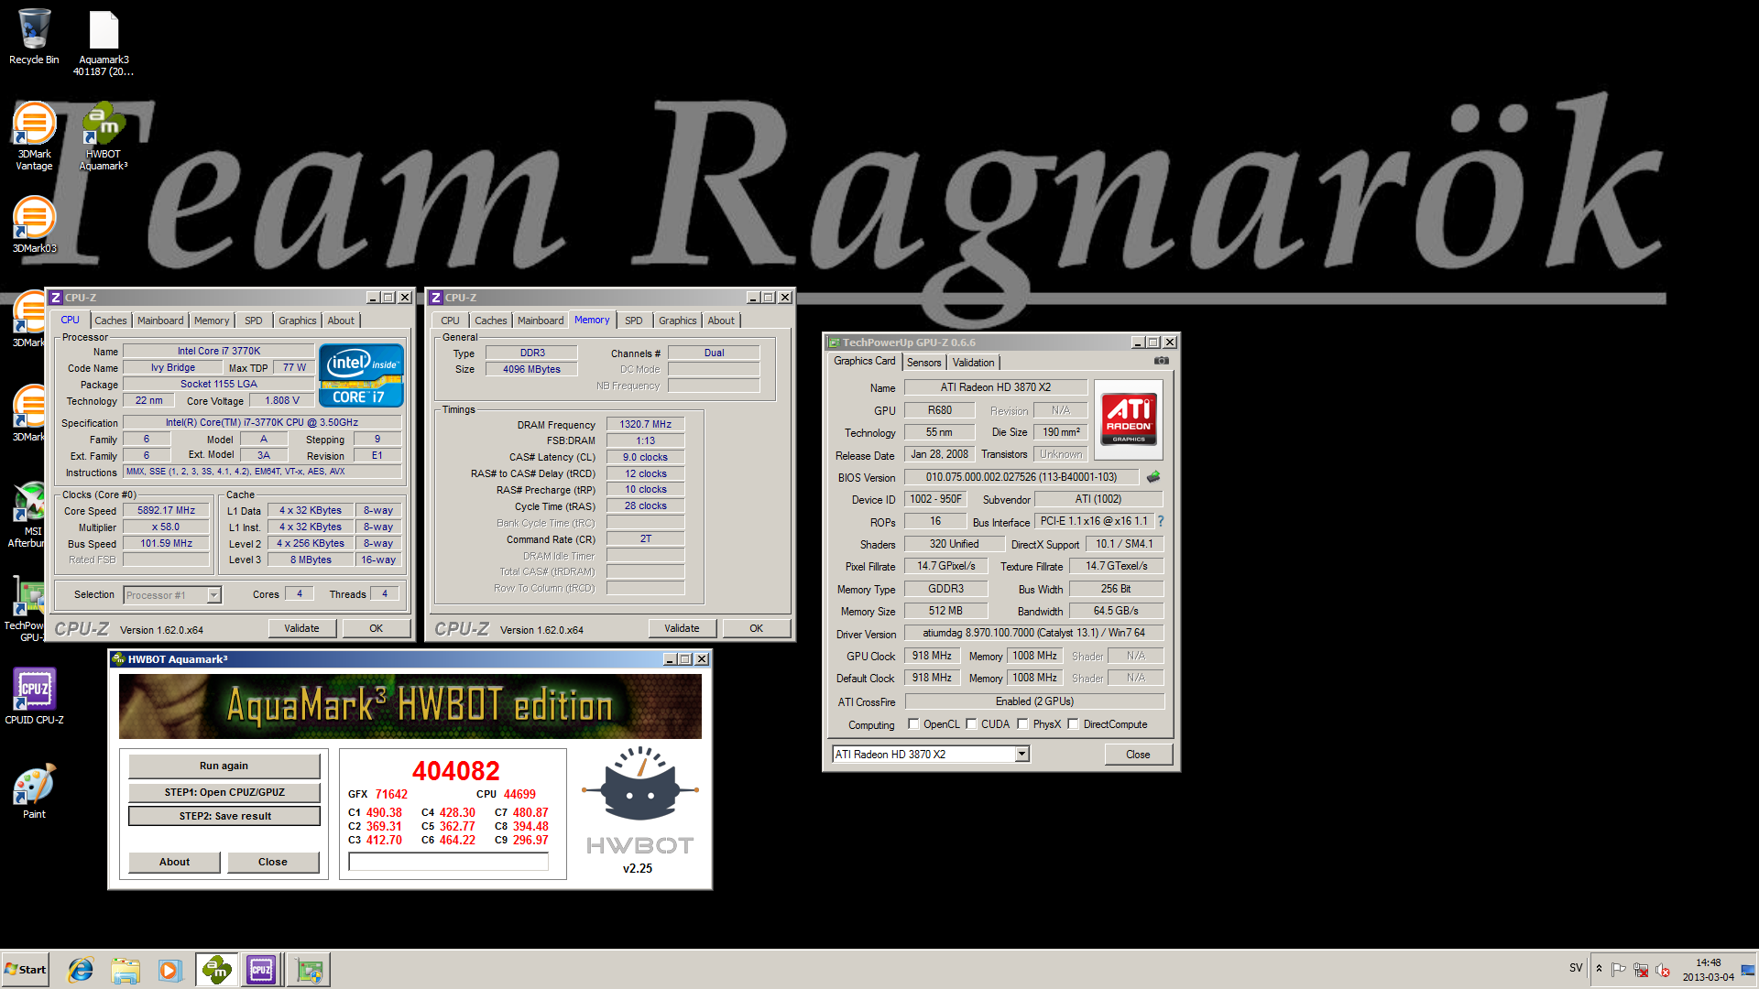1759x989 pixels.
Task: Enable the OpenCL checkbox in GPU-Z
Action: click(913, 724)
